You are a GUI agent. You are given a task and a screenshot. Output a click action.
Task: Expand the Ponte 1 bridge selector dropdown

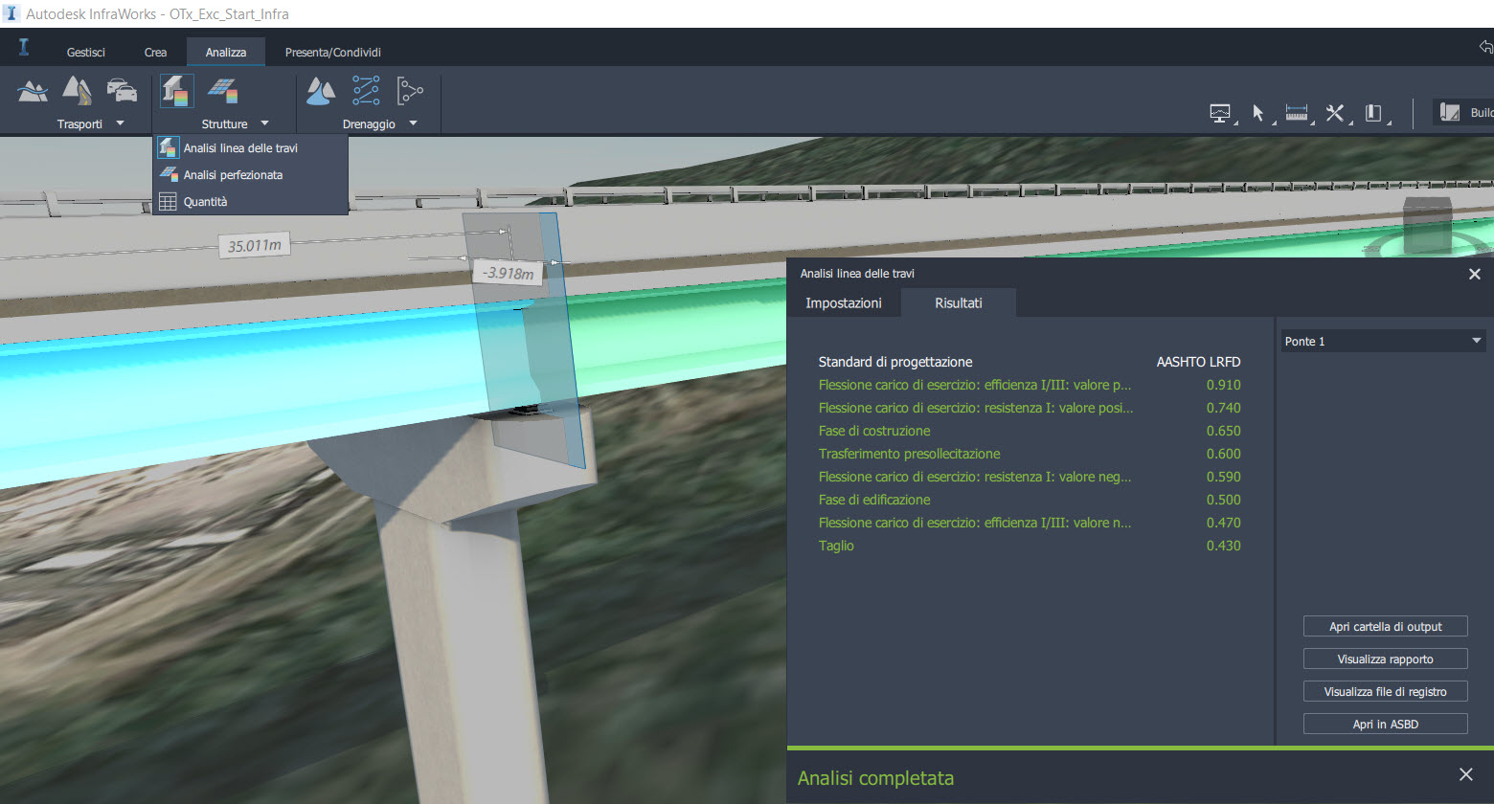coord(1477,340)
